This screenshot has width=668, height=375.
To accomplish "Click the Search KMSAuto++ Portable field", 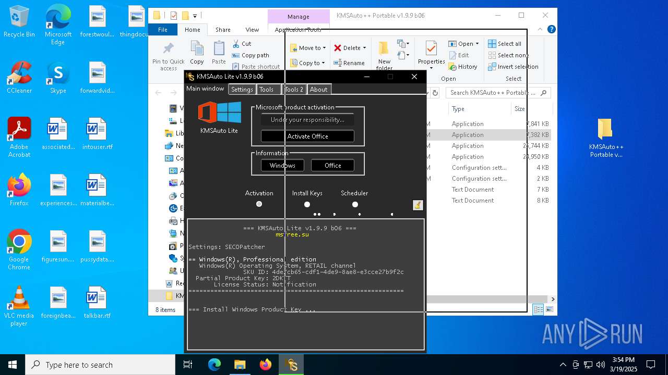I will [499, 93].
